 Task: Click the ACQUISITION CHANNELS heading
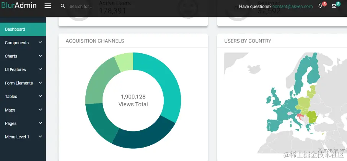click(x=95, y=41)
